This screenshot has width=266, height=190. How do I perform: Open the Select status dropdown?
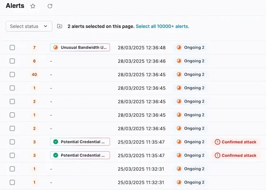pos(29,26)
